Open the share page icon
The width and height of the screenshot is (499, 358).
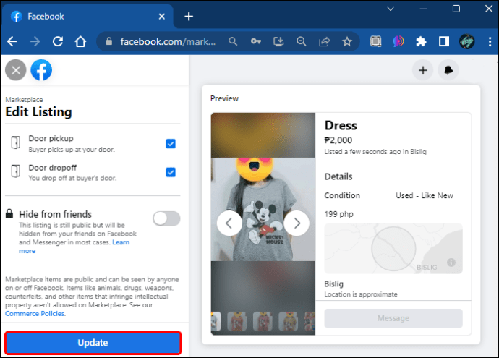coord(324,41)
